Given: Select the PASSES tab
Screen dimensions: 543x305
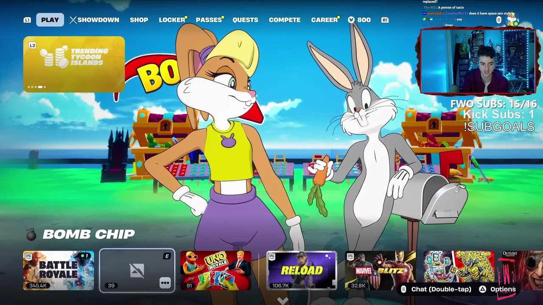Looking at the screenshot, I should (x=209, y=20).
